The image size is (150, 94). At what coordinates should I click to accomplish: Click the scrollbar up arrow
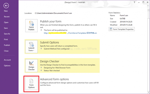coord(148,10)
